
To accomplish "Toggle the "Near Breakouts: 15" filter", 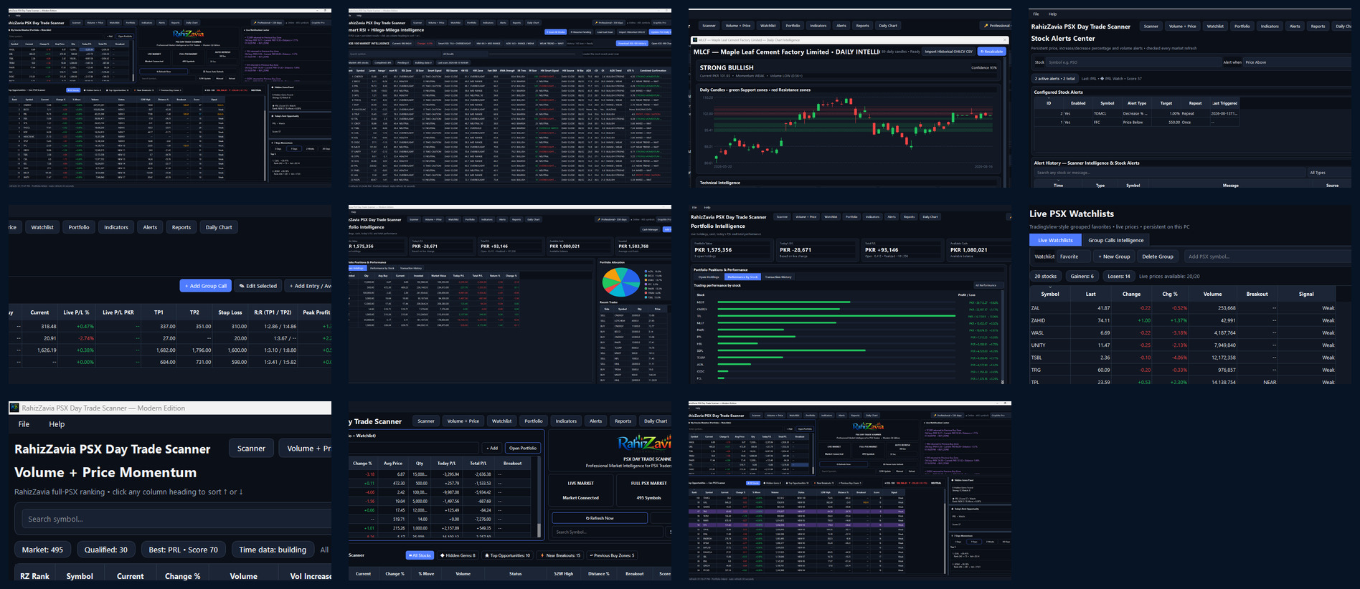I will point(560,555).
